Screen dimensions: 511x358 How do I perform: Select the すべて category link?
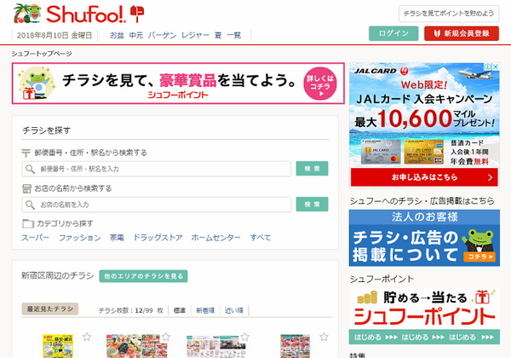(x=261, y=238)
